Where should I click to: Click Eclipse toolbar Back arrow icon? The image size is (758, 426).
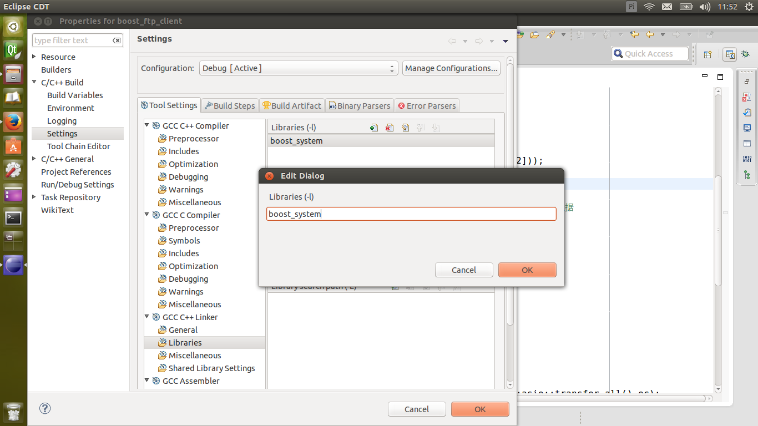tap(649, 34)
